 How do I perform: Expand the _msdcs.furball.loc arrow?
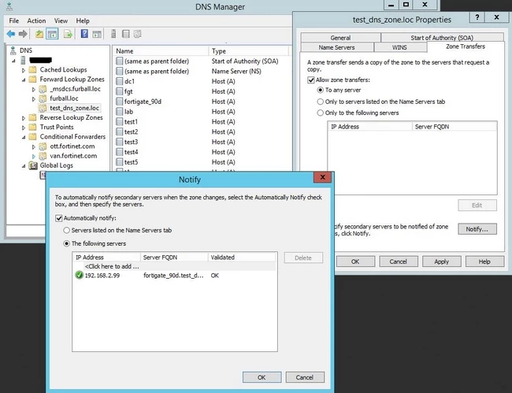(x=34, y=89)
